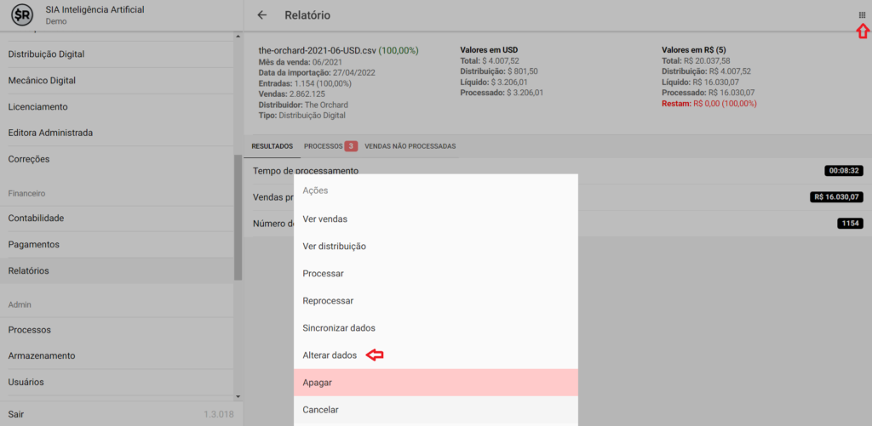Go to Contabilidade in sidebar

coord(36,218)
